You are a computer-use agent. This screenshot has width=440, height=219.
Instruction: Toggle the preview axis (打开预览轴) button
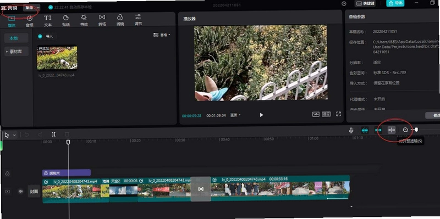[392, 130]
